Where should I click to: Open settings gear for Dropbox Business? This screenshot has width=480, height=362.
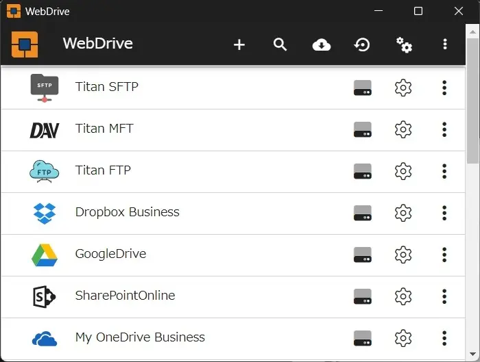[x=403, y=213]
